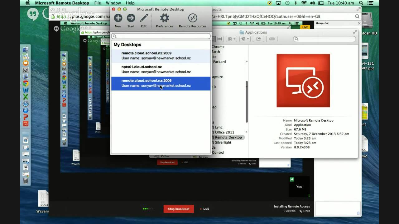Open Finder item arrangement dropdown
This screenshot has width=399, height=224.
click(231, 39)
